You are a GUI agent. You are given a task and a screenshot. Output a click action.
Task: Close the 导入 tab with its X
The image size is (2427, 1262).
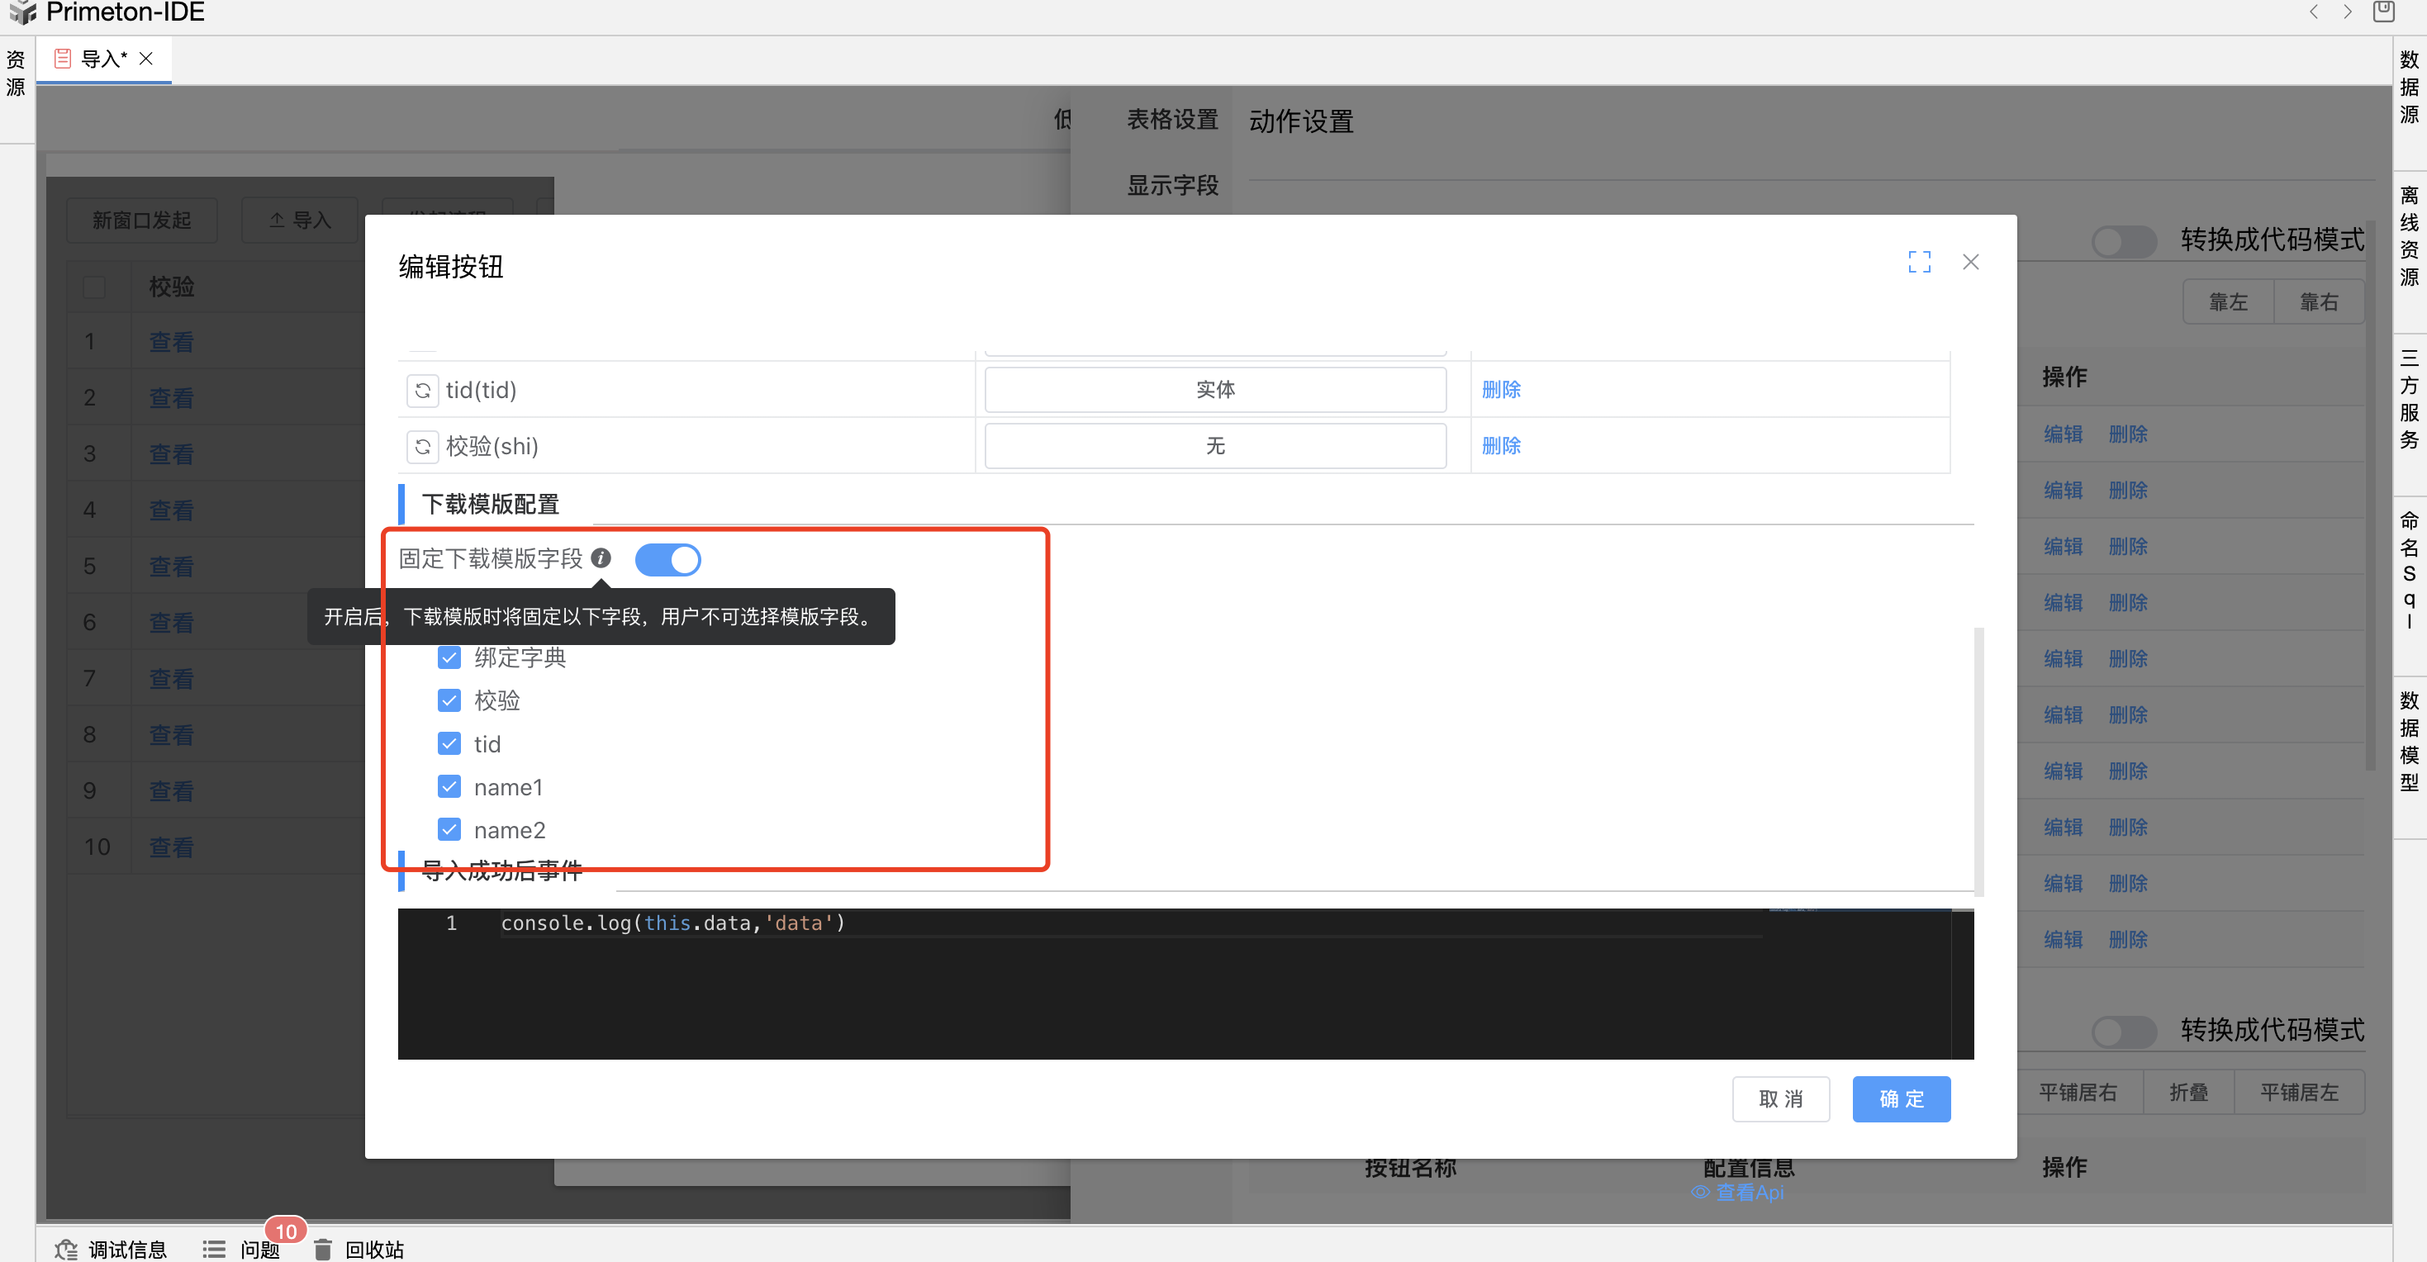[146, 59]
